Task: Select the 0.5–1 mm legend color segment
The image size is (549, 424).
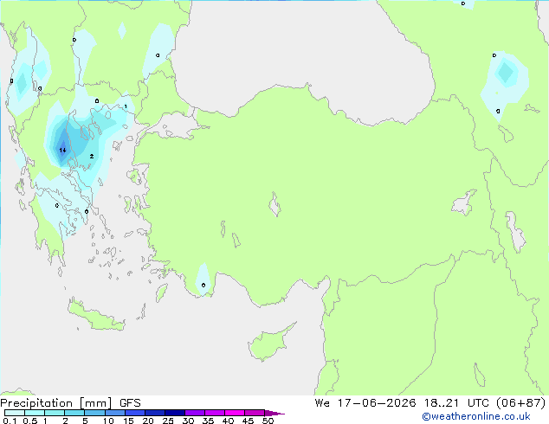Action: point(35,413)
